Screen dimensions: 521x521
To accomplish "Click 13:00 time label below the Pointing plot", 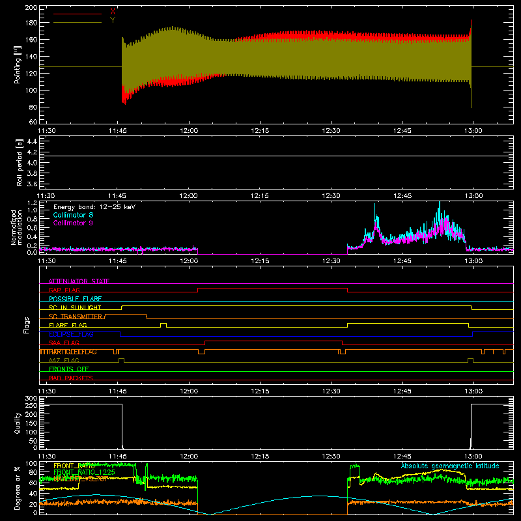I will (x=473, y=131).
